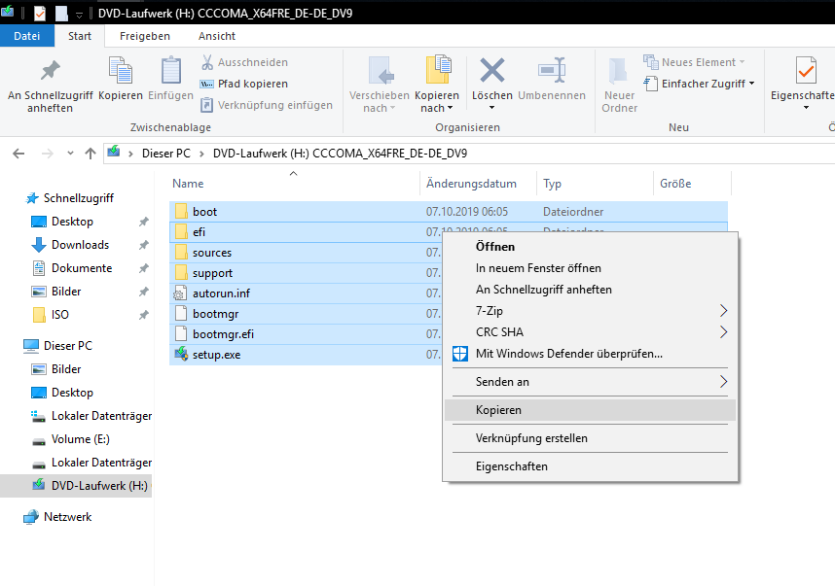Go up one folder level with up arrow
Viewport: 835px width, 586px height.
pyautogui.click(x=90, y=154)
